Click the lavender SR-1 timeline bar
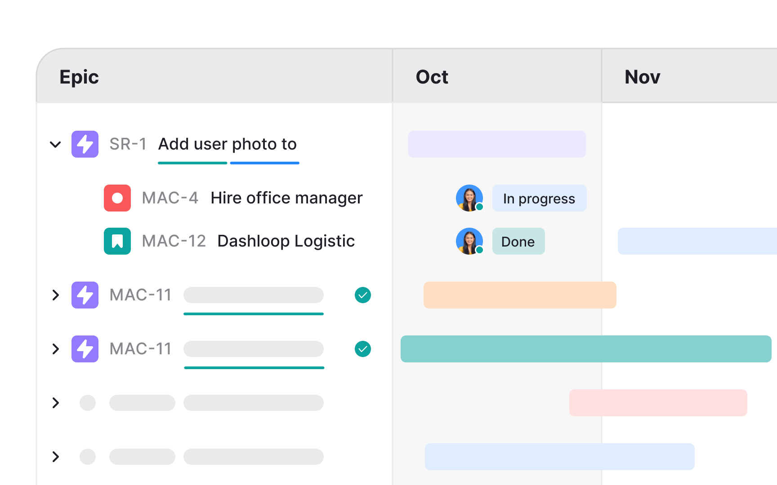The image size is (777, 485). tap(497, 144)
